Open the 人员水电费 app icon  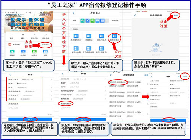[x=76, y=48]
